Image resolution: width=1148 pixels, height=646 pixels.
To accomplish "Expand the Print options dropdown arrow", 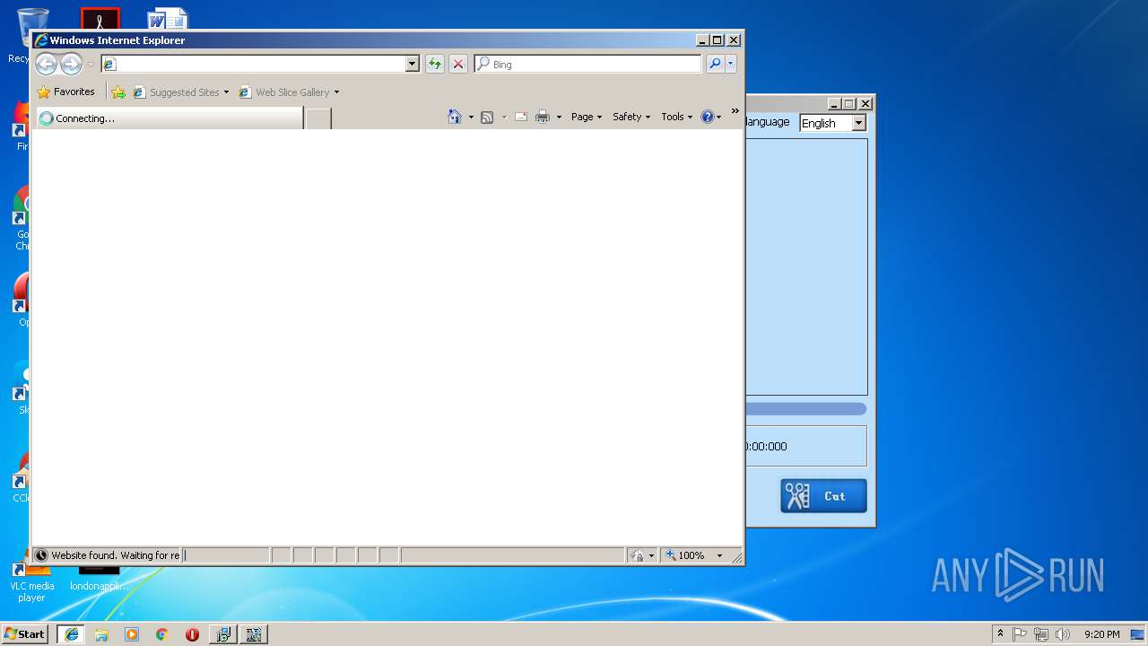I will click(x=559, y=117).
